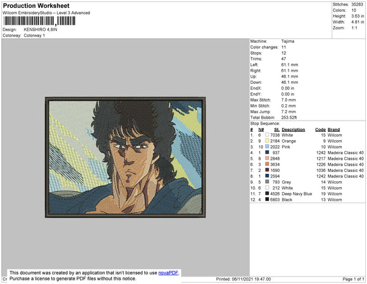
Task: Click the 'Wilcom EmbroideryStudio – Level 3 Advanced' text
Action: (46, 13)
